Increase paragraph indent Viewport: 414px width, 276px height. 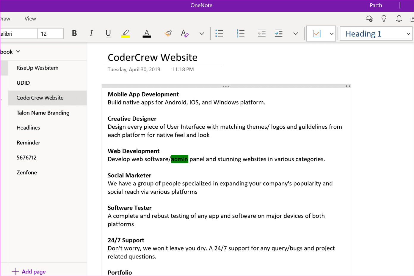[279, 34]
